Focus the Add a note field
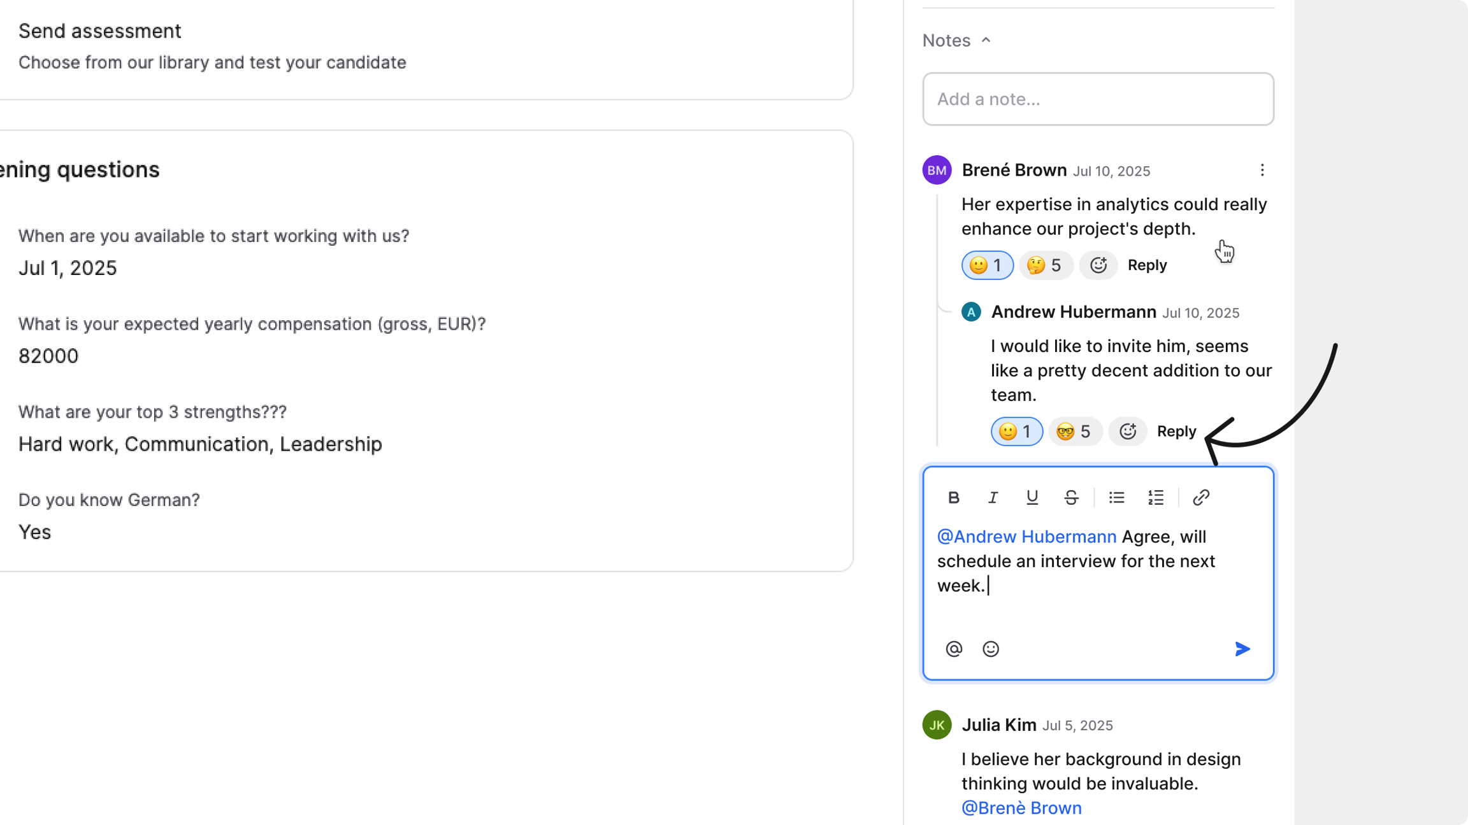This screenshot has width=1468, height=825. coord(1098,99)
